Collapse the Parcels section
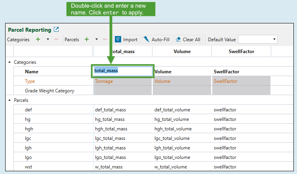The height and width of the screenshot is (174, 297). [10, 100]
